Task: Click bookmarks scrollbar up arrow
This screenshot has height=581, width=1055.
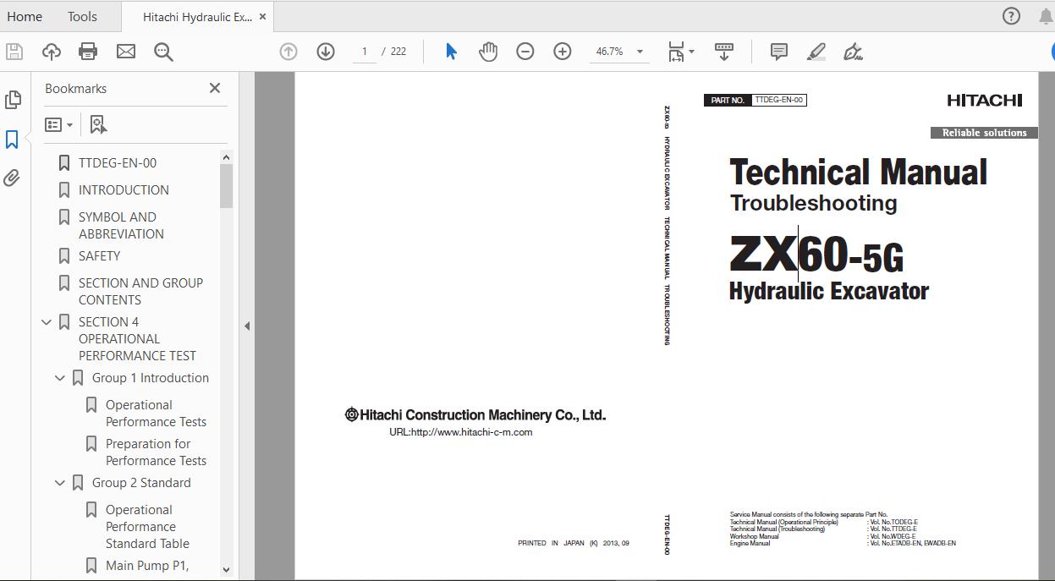Action: 226,157
